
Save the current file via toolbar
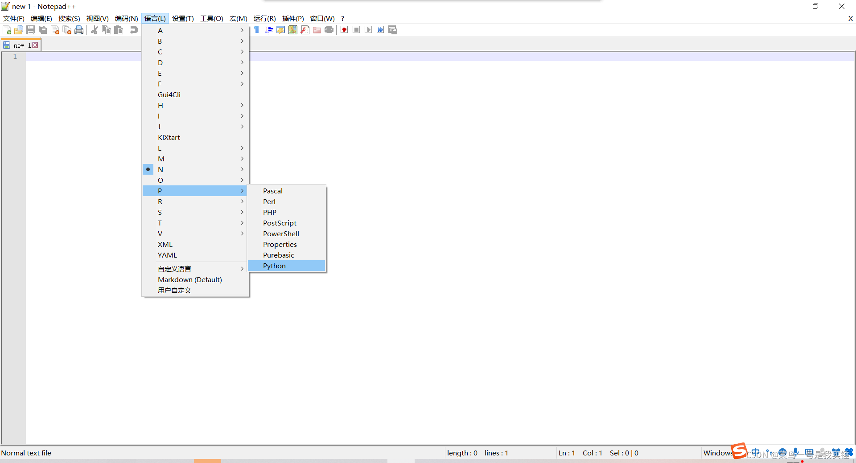tap(31, 30)
